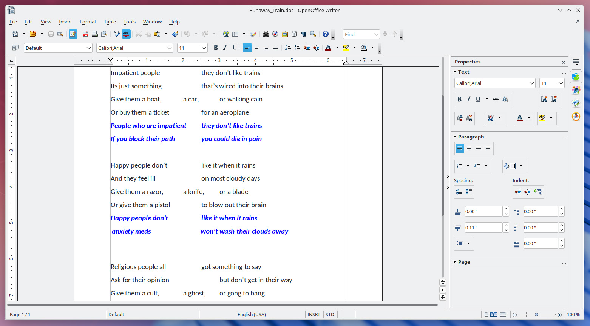The image size is (590, 326).
Task: Open the font name dropdown in toolbar
Action: coord(169,48)
